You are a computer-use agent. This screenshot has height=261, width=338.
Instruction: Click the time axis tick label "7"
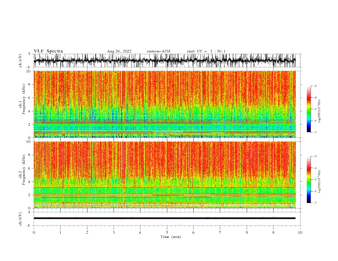220,232
